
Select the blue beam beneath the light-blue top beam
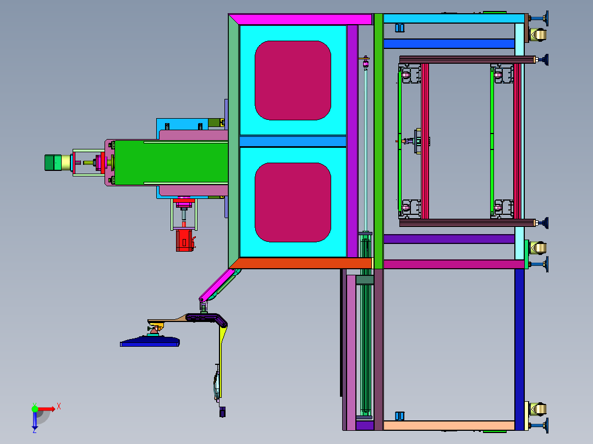click(x=449, y=43)
